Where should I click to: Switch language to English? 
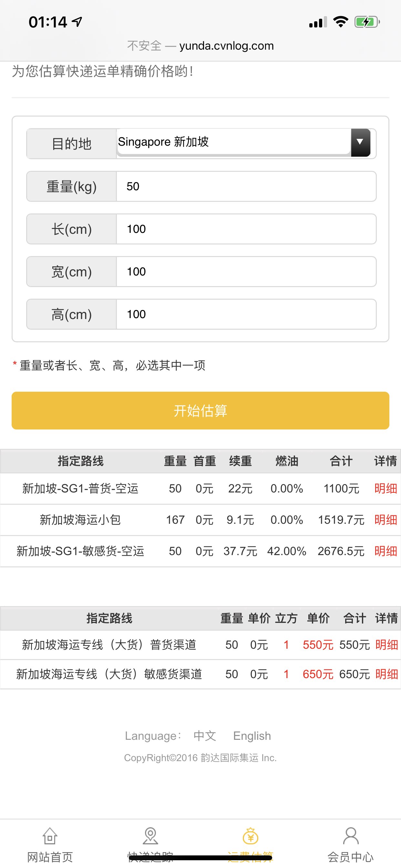[252, 736]
